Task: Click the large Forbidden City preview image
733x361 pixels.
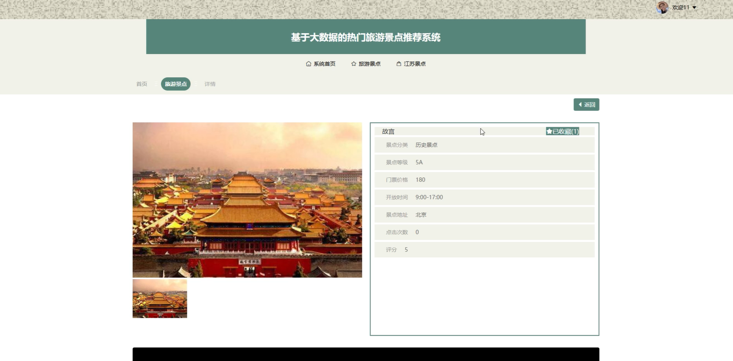Action: [247, 200]
